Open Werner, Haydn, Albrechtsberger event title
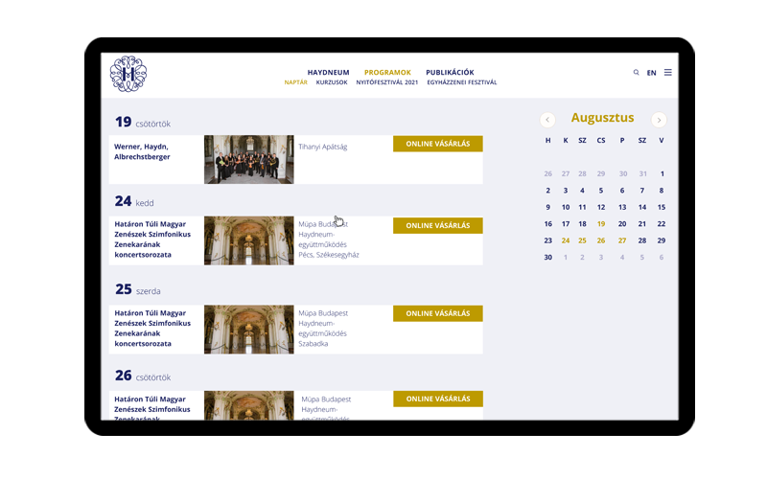 click(145, 150)
